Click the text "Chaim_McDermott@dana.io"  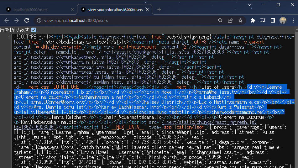pos(133,117)
